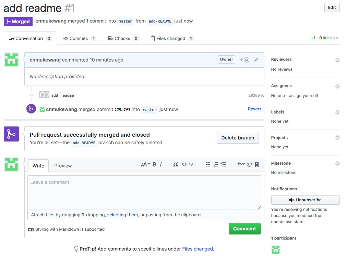Click the bold formatting icon
Image resolution: width=346 pixels, height=256 pixels.
click(155, 164)
